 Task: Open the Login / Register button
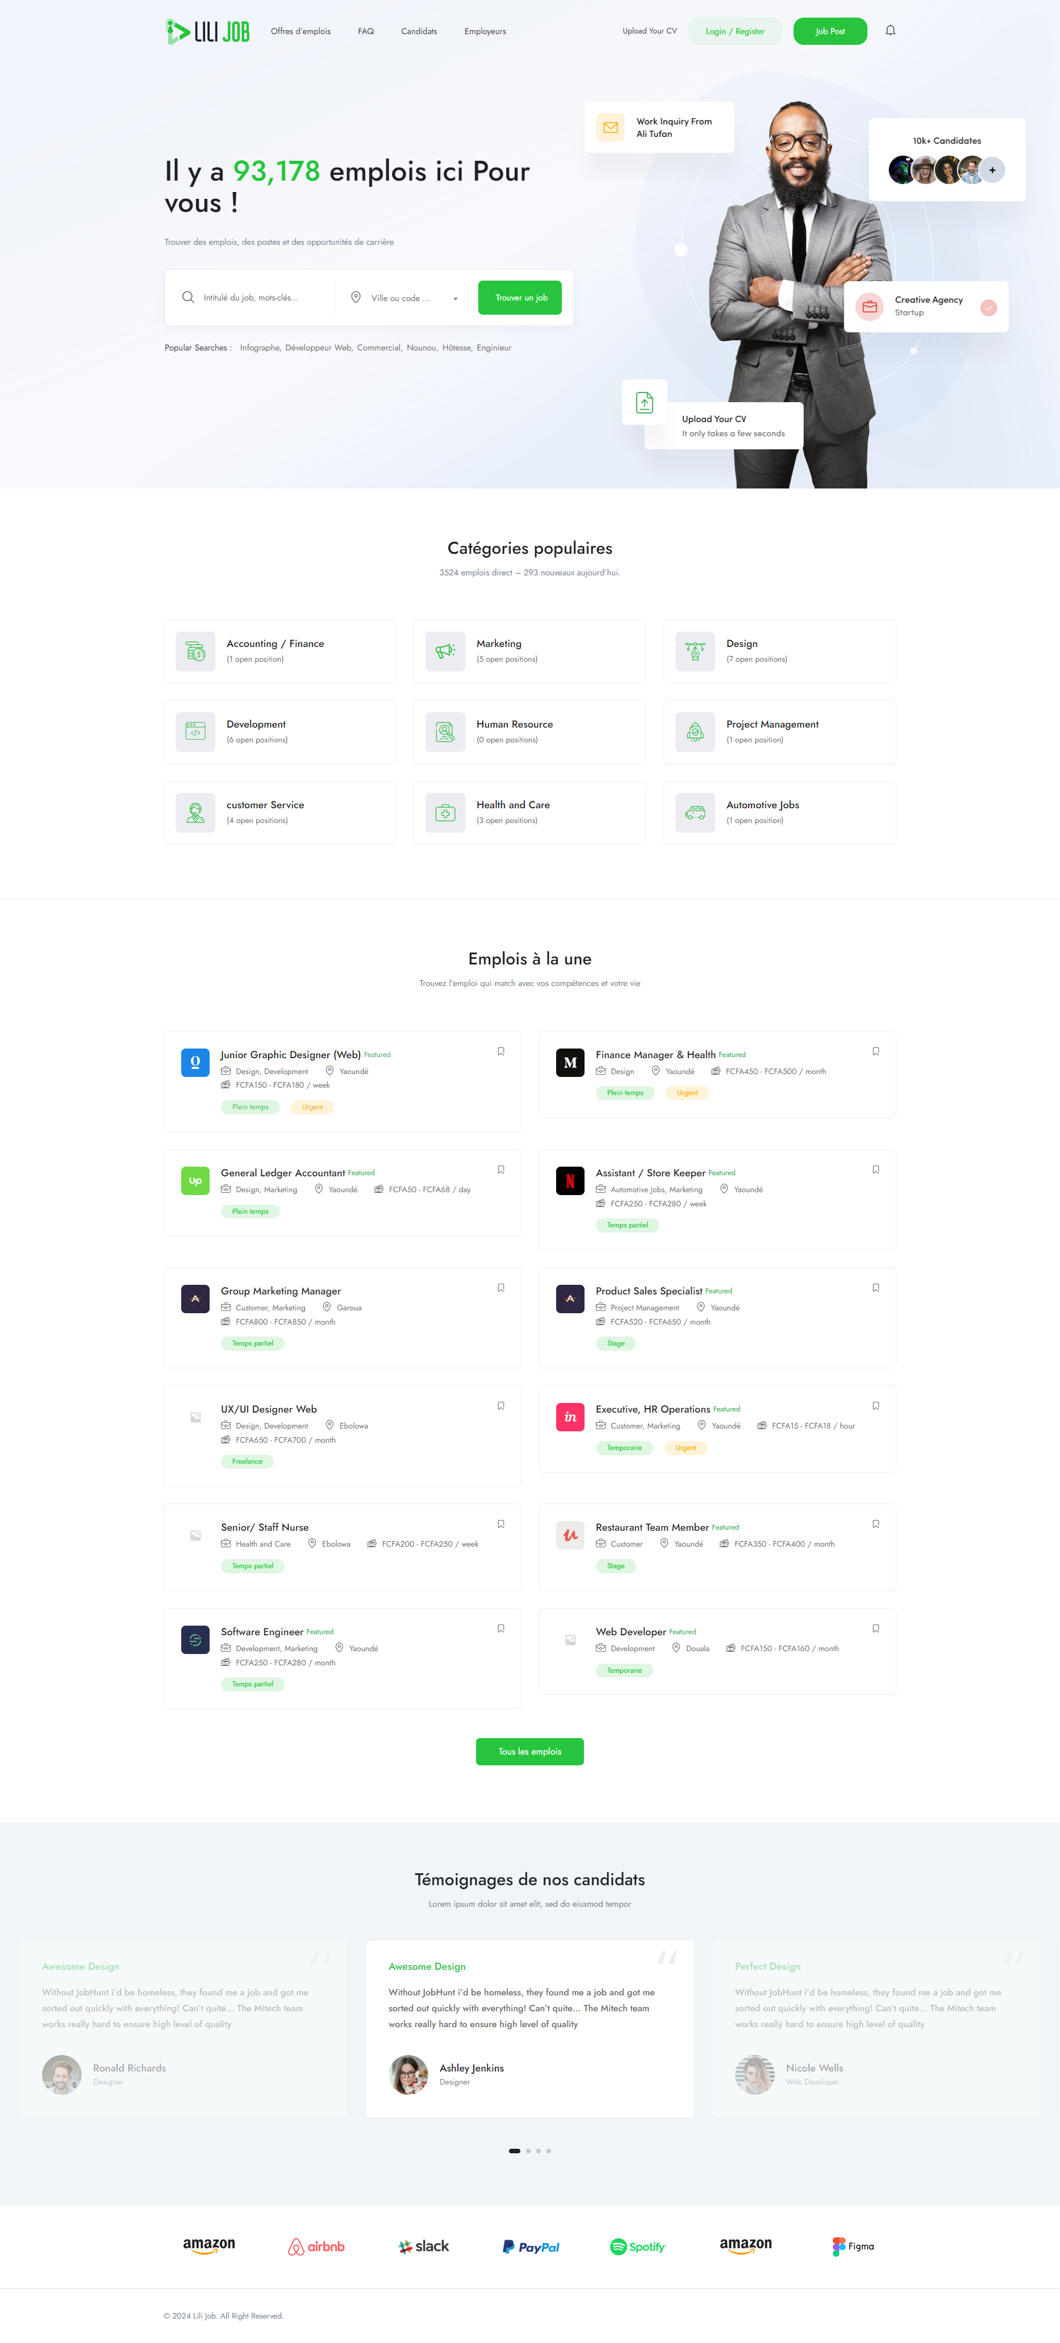point(735,32)
